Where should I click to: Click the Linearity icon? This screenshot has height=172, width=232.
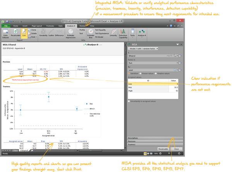pos(113,33)
